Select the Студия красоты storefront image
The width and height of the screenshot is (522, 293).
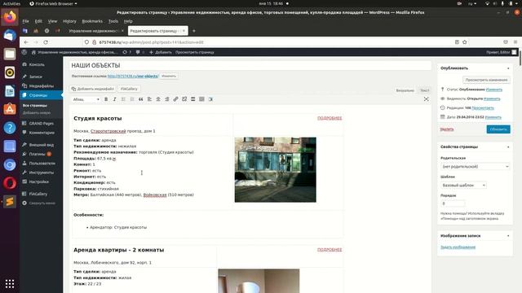[x=276, y=169]
